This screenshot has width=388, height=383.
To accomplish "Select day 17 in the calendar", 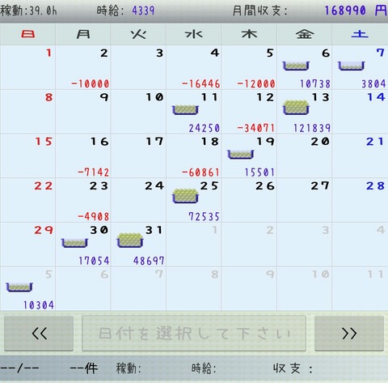I will click(x=138, y=155).
